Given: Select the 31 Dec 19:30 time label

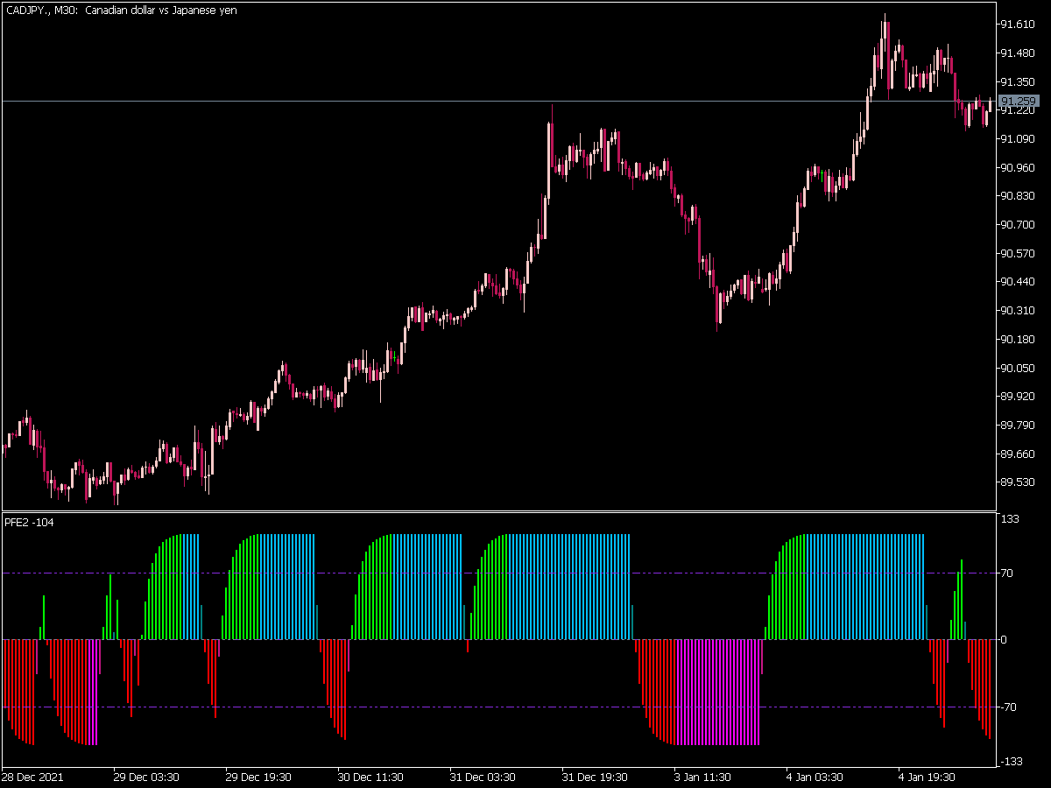Looking at the screenshot, I should pyautogui.click(x=595, y=777).
